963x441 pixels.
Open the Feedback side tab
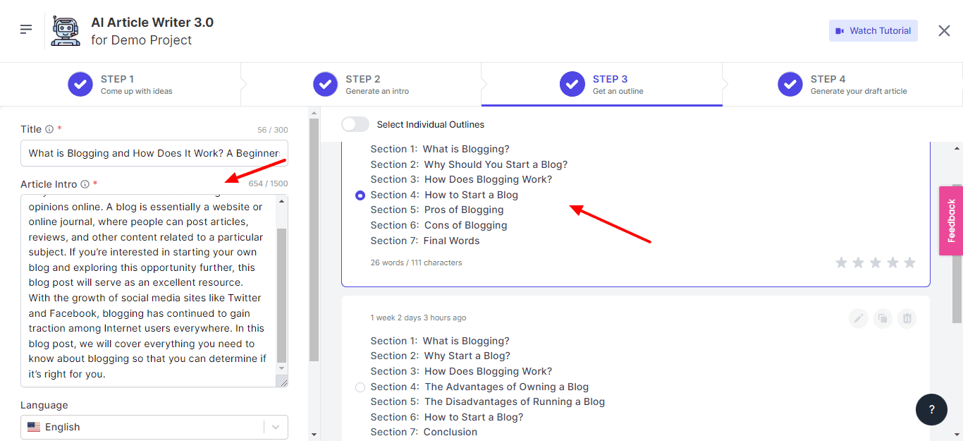pos(951,221)
